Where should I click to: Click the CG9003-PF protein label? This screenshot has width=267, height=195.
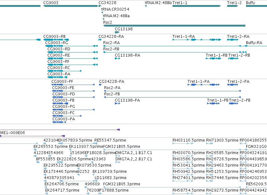point(62,82)
